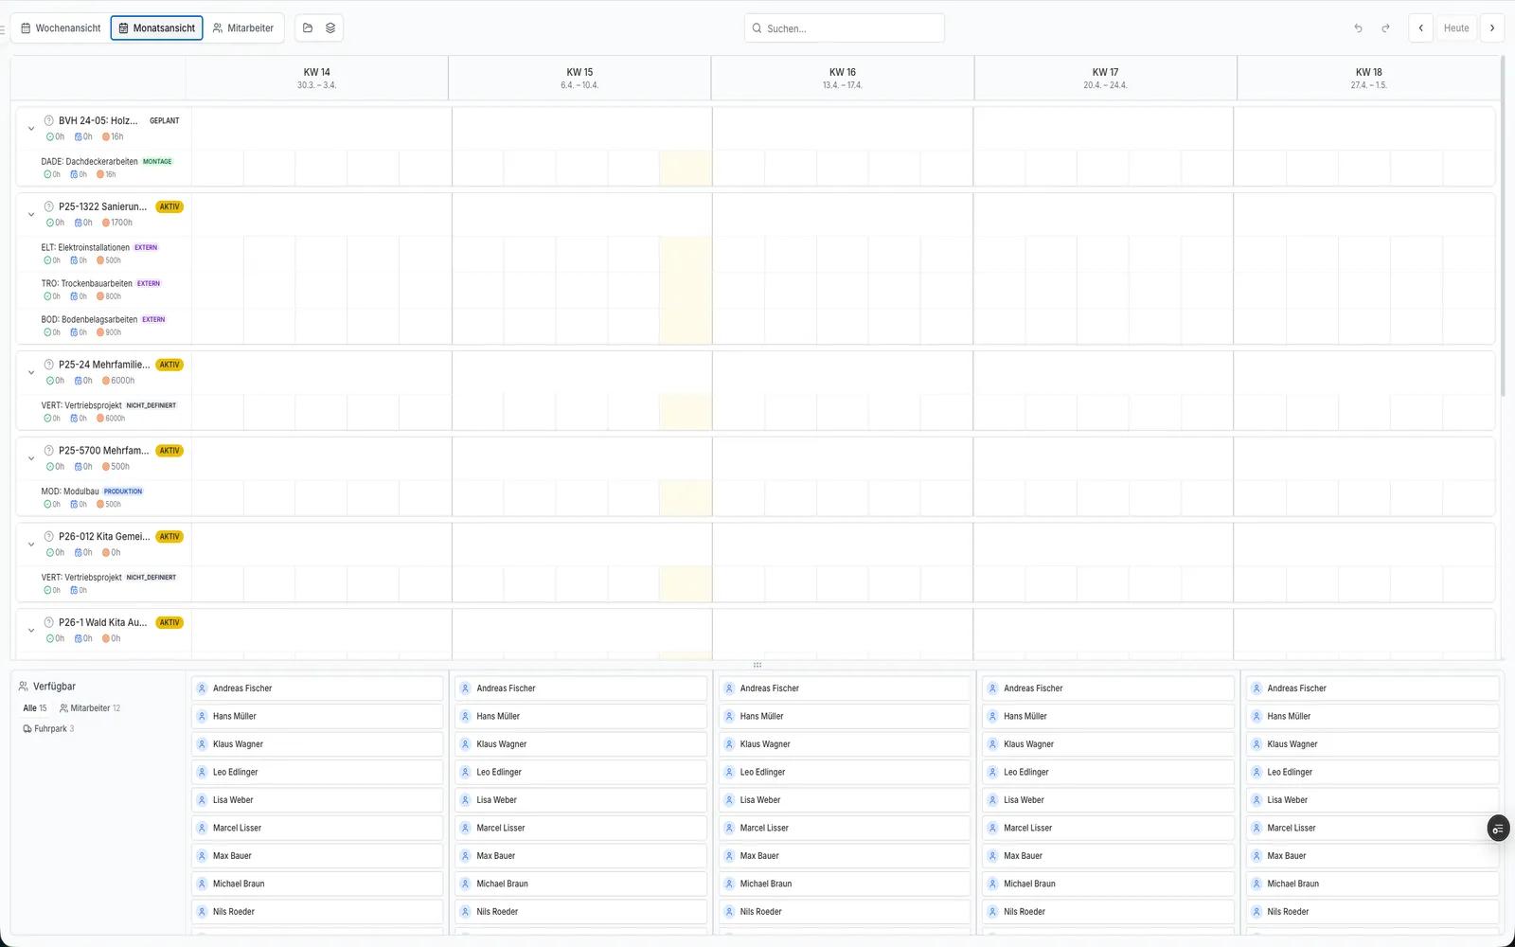Click the layers stack icon
1515x947 pixels.
coord(330,28)
